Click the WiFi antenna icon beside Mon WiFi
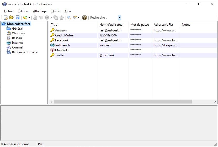Image resolution: width=218 pixels, height=147 pixels. [x=52, y=50]
